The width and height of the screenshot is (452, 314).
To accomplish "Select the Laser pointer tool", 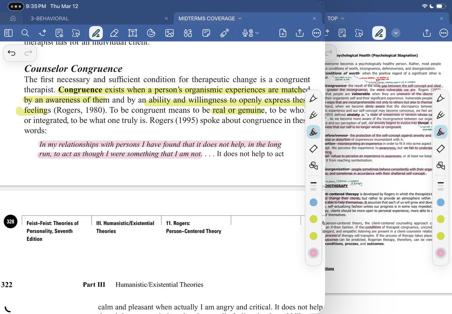I will 225,33.
